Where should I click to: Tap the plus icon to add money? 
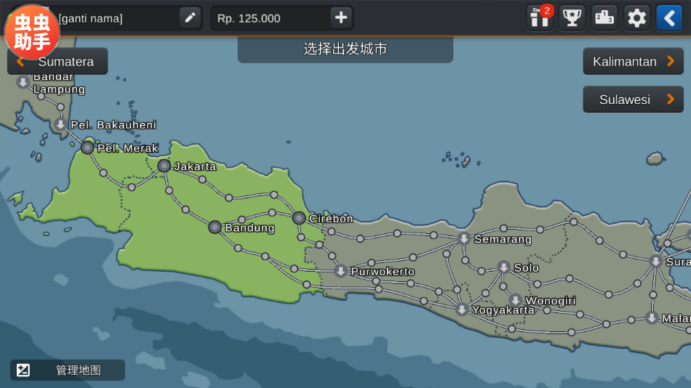(x=341, y=17)
